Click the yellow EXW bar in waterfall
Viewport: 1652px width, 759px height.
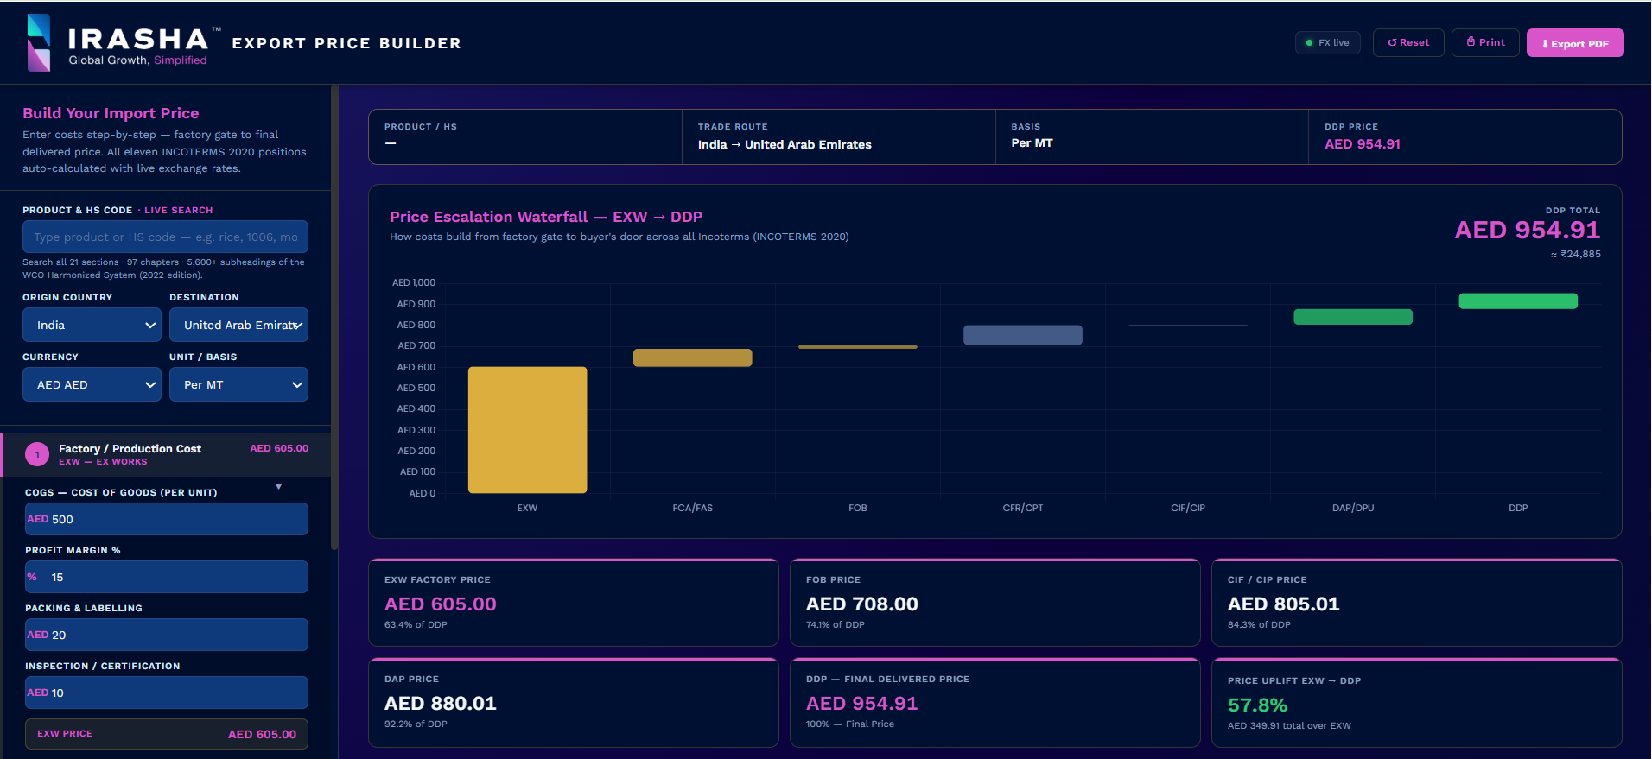point(527,430)
